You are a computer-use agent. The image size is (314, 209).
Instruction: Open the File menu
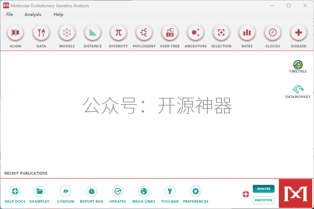pyautogui.click(x=10, y=14)
